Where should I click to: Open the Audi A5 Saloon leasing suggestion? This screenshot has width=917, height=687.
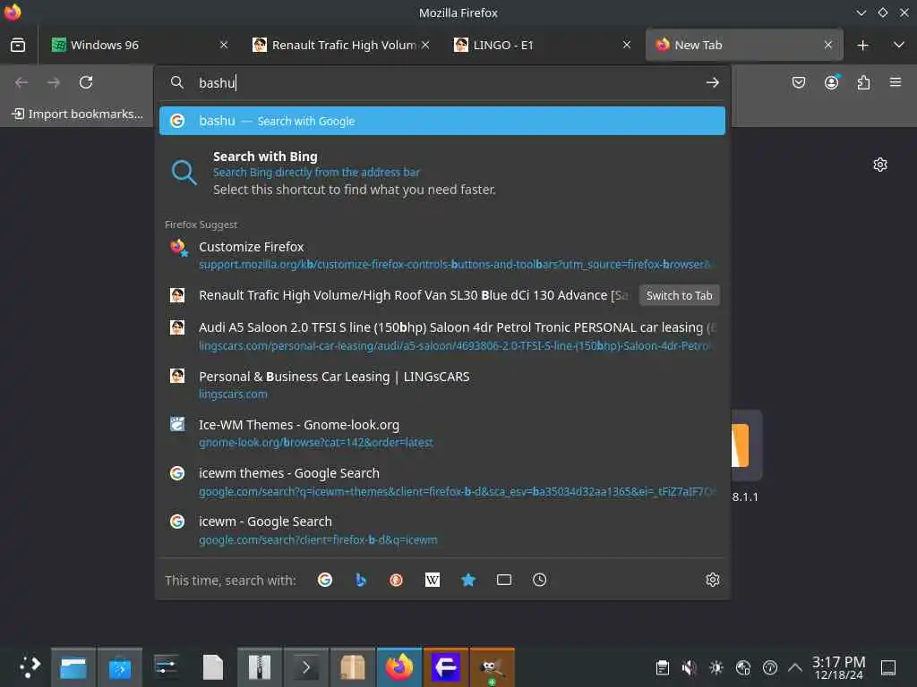click(442, 336)
